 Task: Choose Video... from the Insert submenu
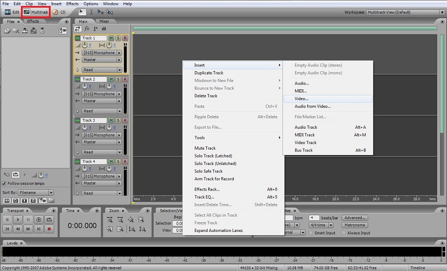(301, 99)
